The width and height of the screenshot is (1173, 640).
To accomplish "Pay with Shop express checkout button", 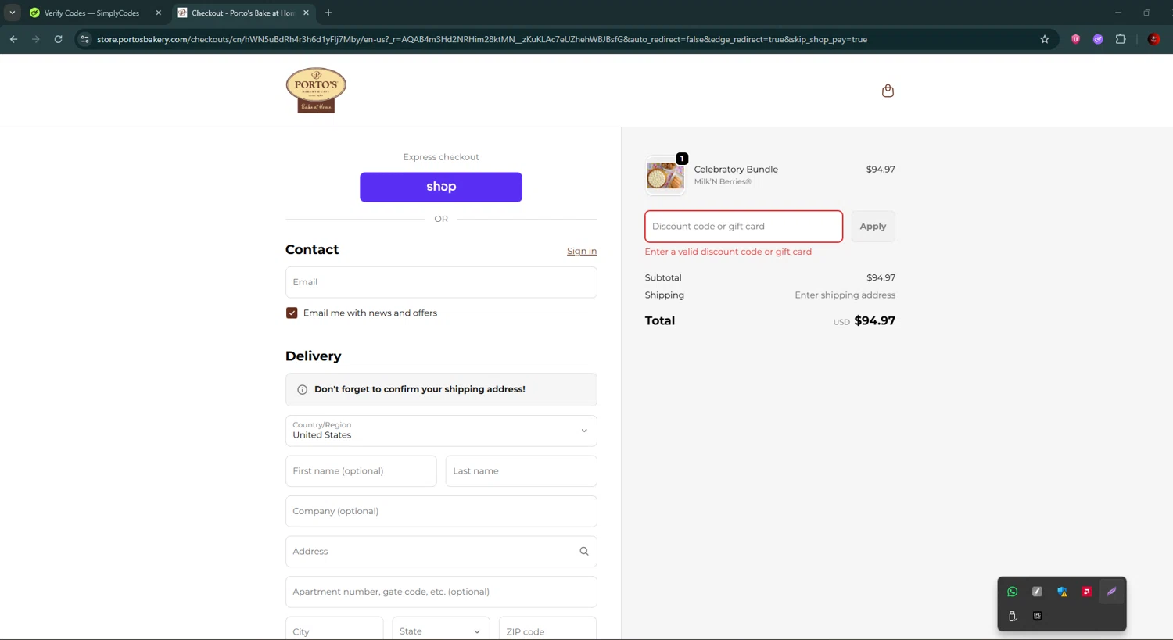I will click(441, 187).
